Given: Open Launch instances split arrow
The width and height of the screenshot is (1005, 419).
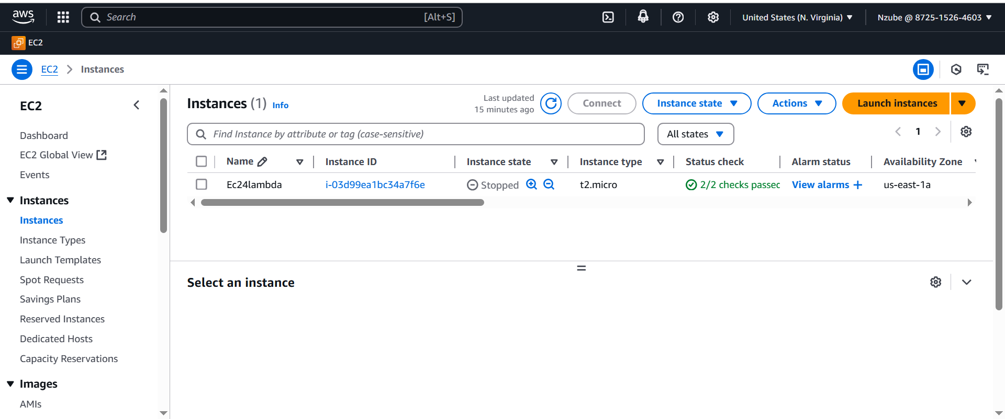Looking at the screenshot, I should coord(963,103).
